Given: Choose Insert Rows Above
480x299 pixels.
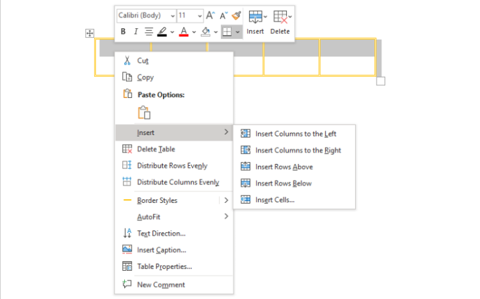Looking at the screenshot, I should tap(284, 166).
